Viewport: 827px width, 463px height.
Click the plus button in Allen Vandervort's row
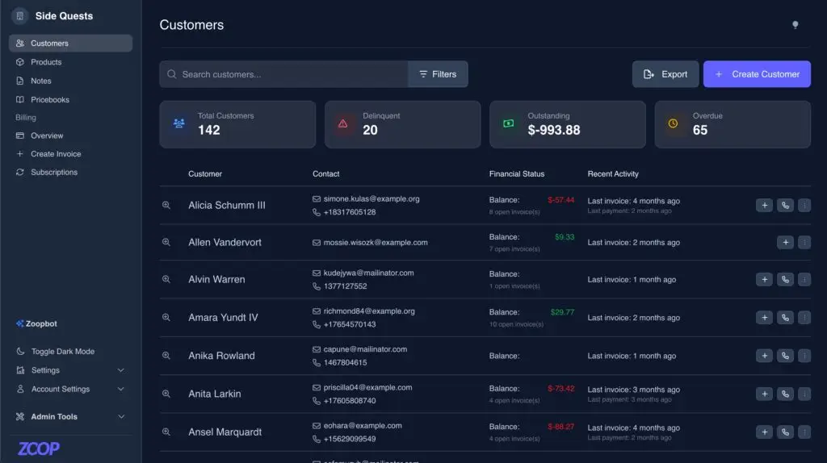click(x=785, y=243)
